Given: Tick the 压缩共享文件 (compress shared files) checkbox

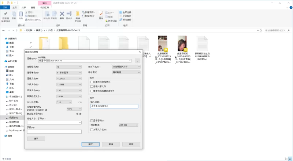Looking at the screenshot, I should (x=92, y=87).
